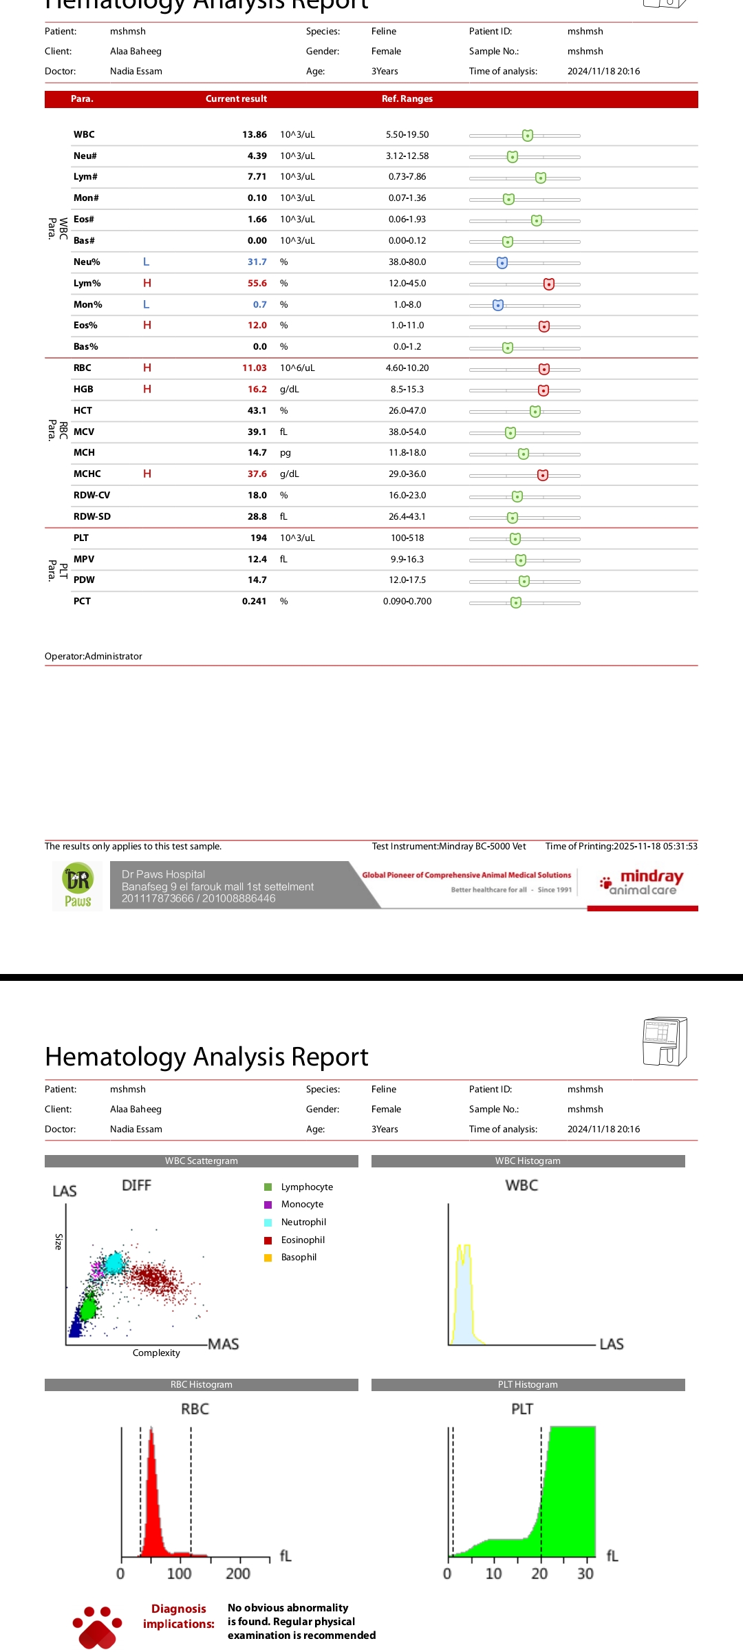Select the RBC Histogram panel header
743x1652 pixels.
click(201, 1384)
